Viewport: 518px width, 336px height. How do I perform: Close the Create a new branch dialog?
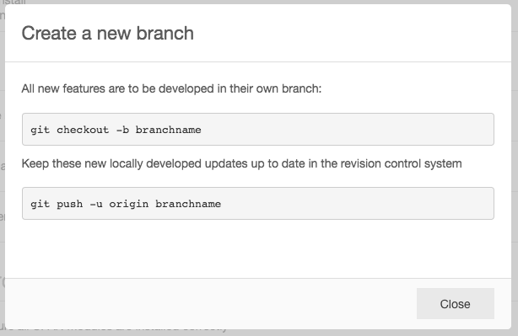tap(456, 304)
